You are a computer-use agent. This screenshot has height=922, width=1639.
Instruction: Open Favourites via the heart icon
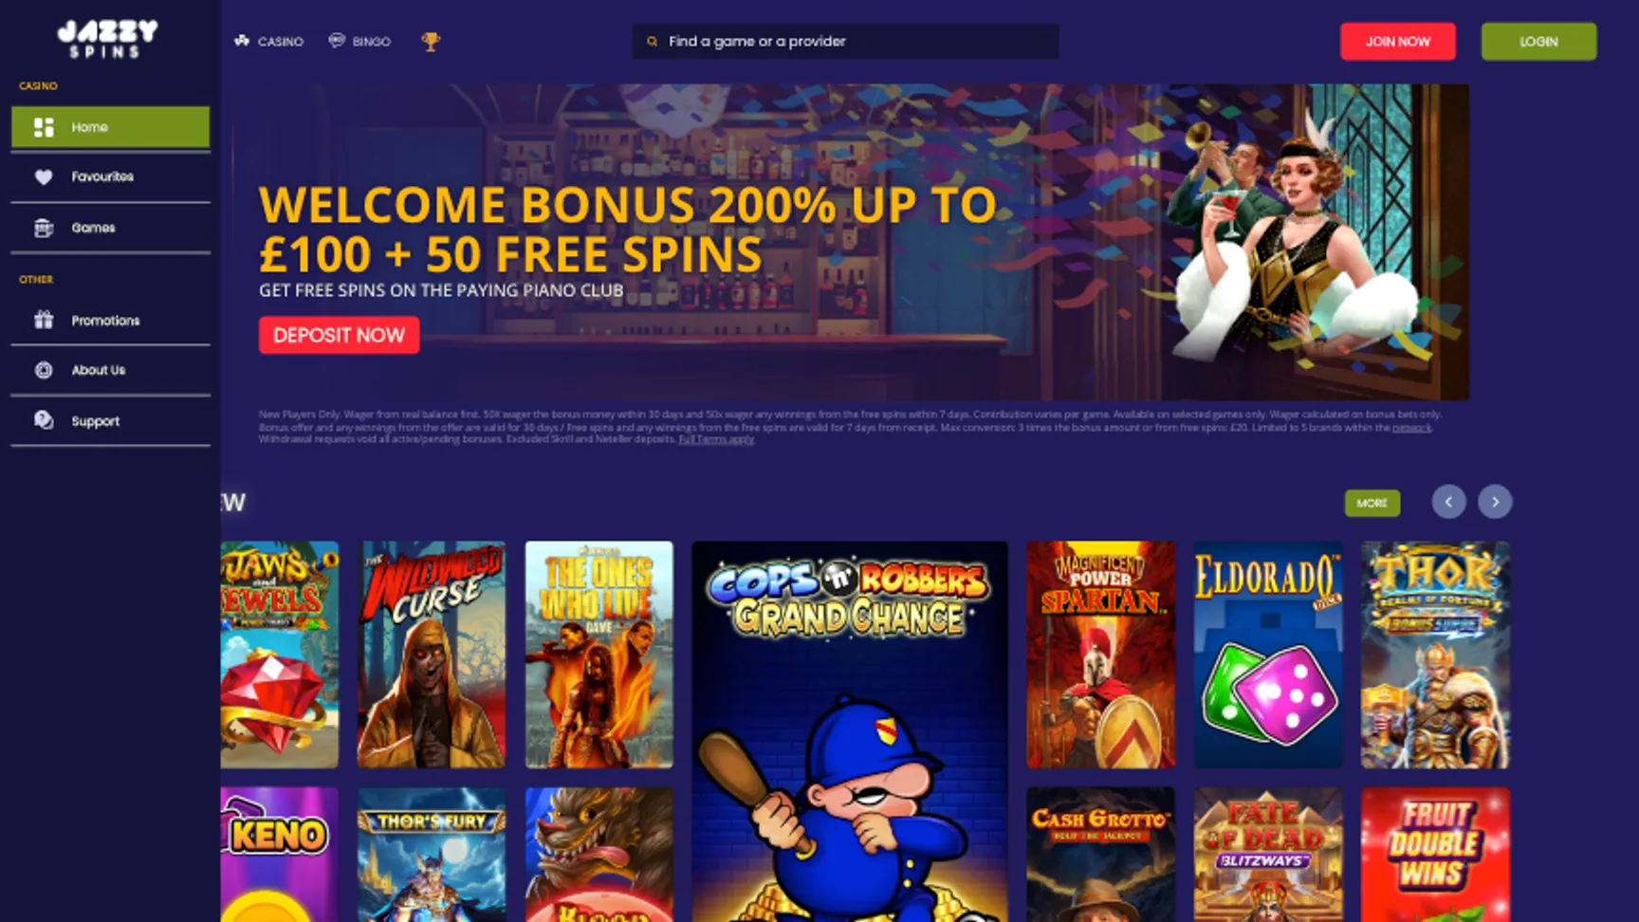coord(44,176)
